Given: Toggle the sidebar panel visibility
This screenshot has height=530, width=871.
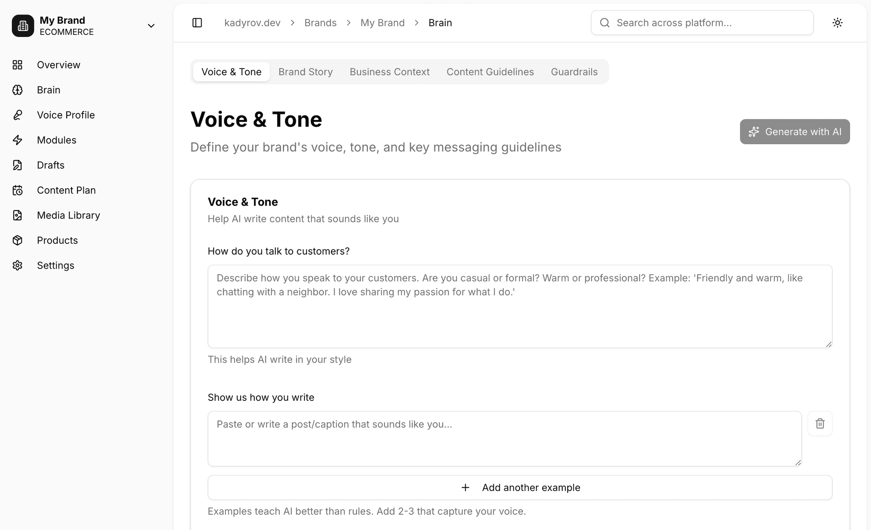Looking at the screenshot, I should pos(197,23).
